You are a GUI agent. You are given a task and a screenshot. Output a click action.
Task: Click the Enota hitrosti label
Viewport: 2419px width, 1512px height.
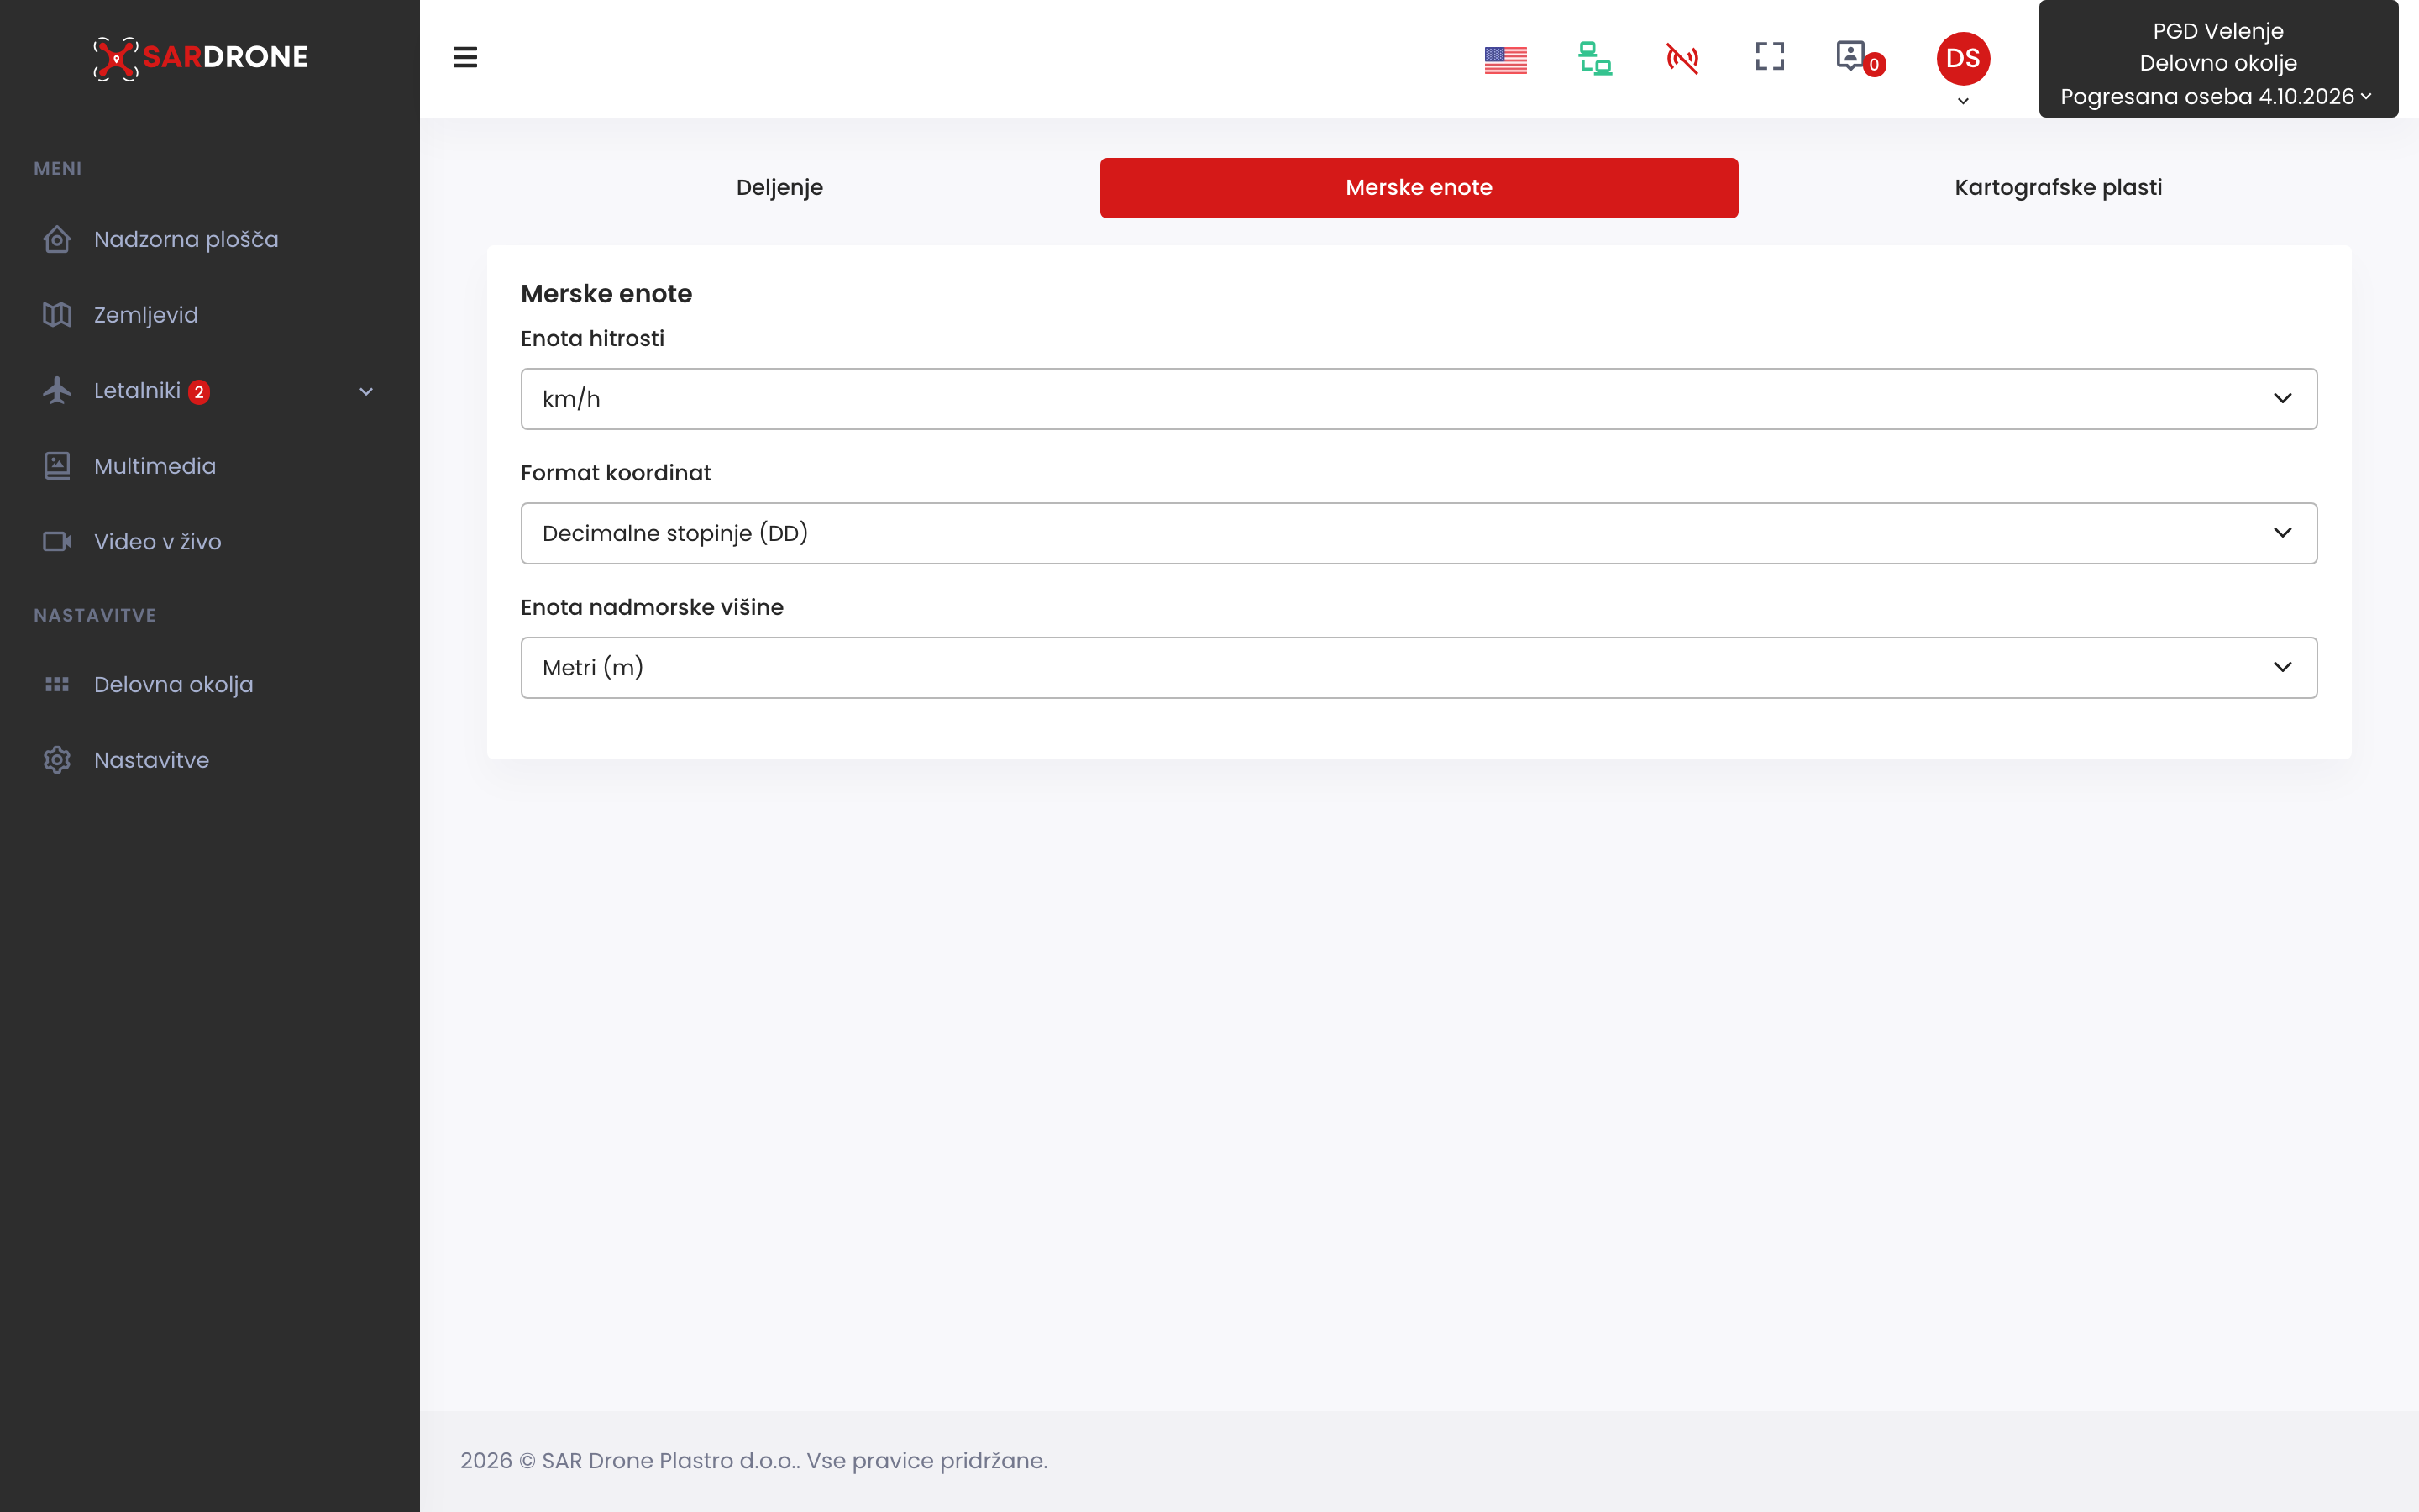pos(593,339)
